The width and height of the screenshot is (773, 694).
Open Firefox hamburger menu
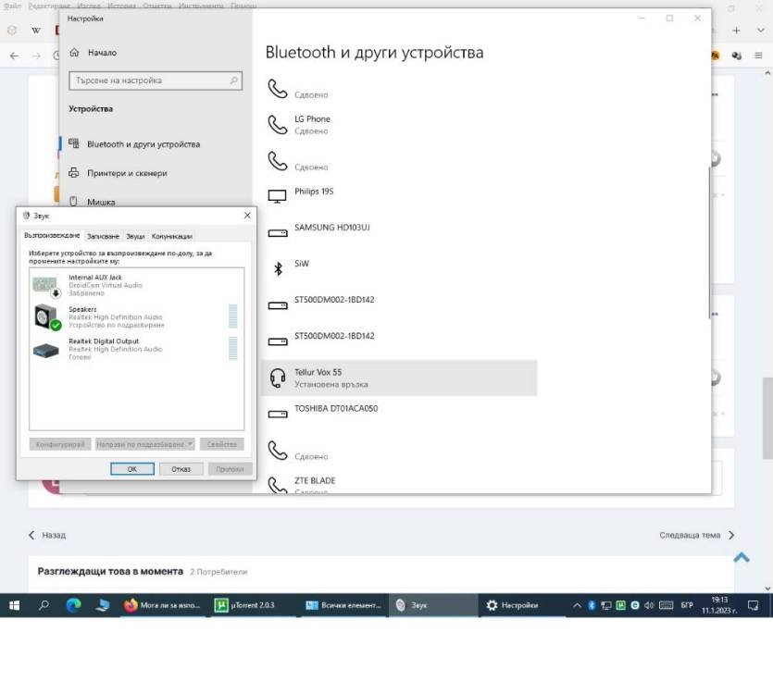(x=758, y=56)
